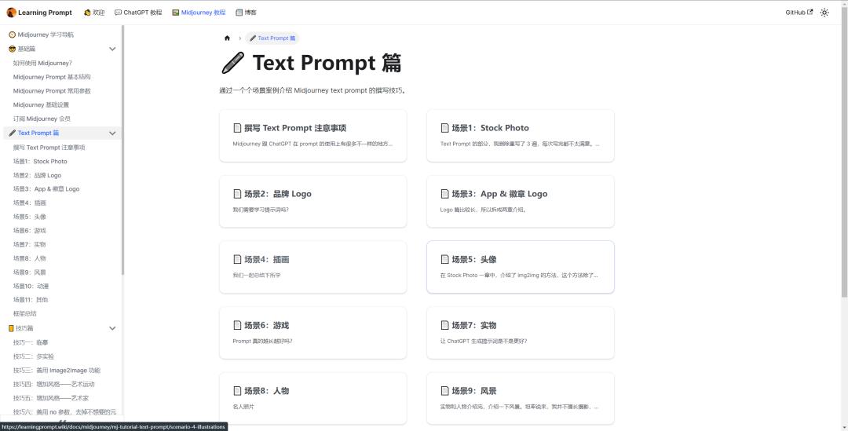Viewport: 848px width, 431px height.
Task: Collapse the 基础篇 sidebar section chevron
Action: point(112,49)
